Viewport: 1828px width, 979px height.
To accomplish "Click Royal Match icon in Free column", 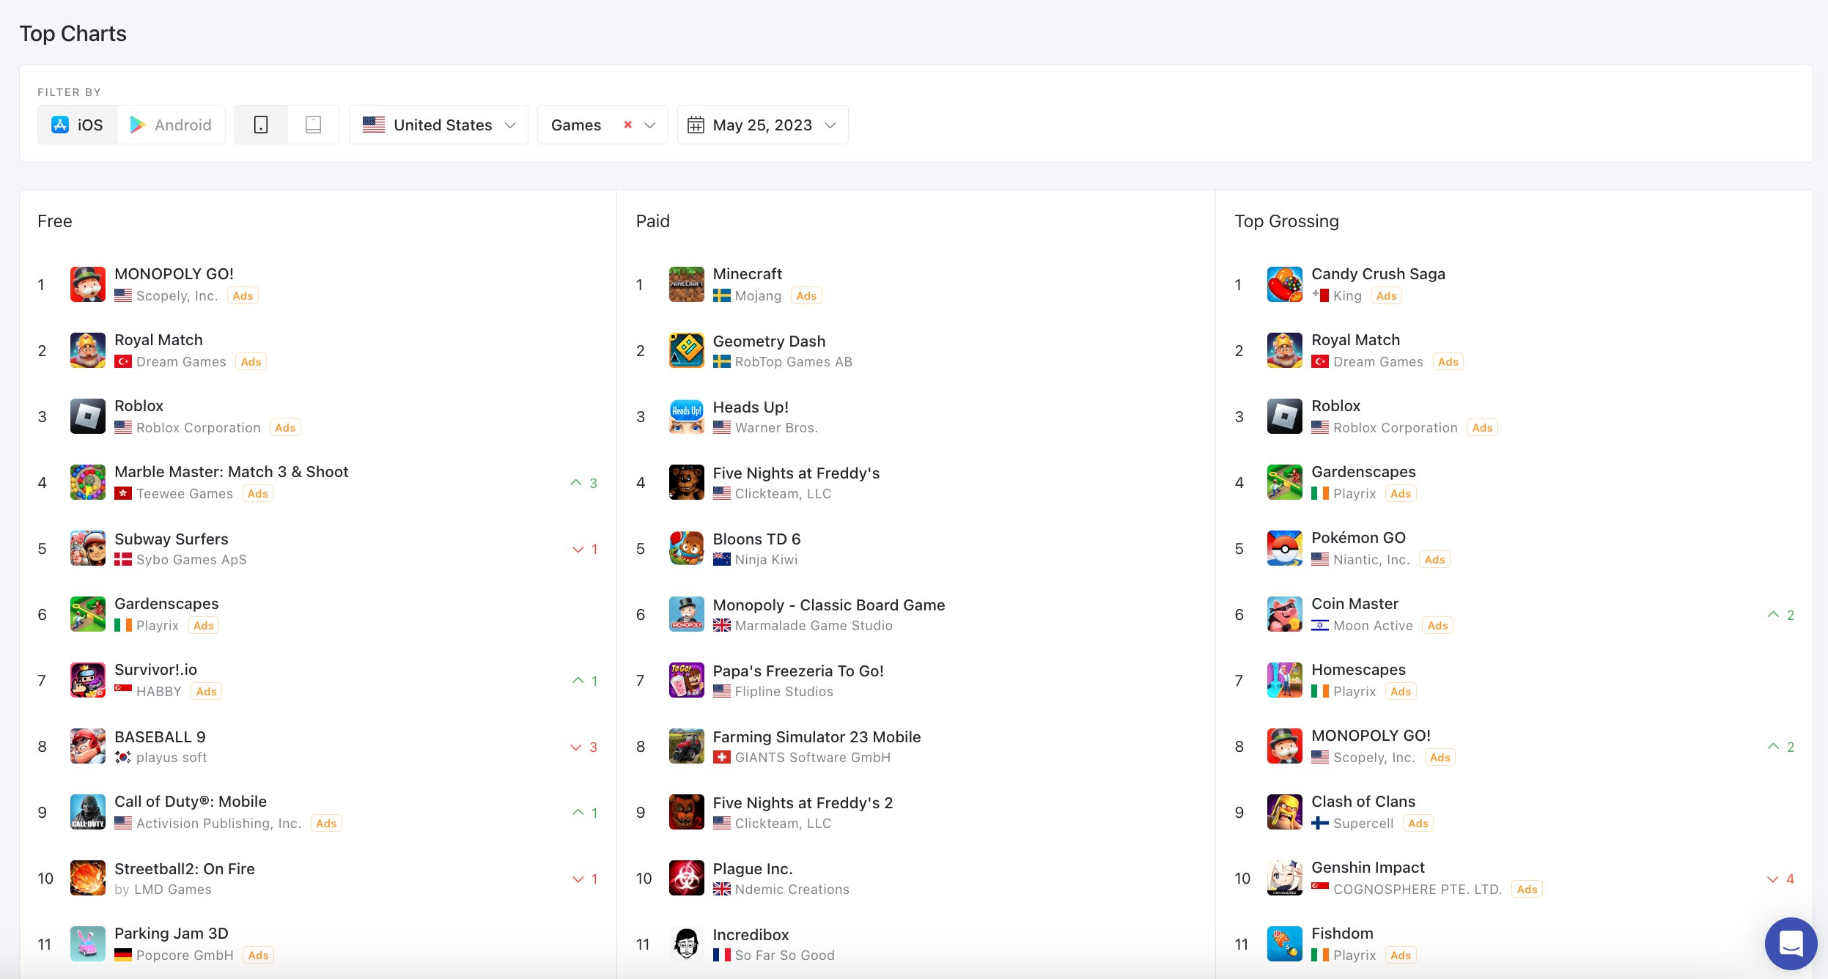I will click(x=88, y=350).
